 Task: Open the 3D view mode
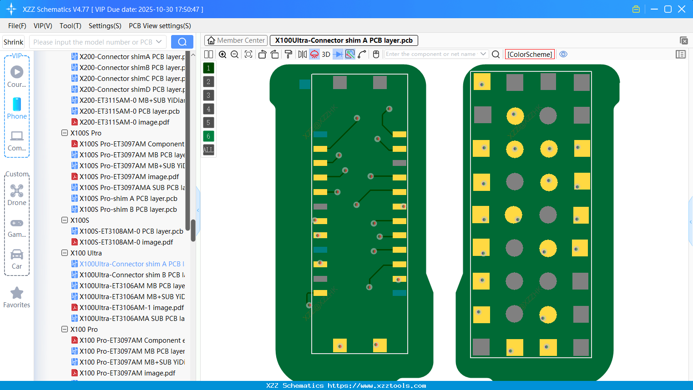(326, 54)
